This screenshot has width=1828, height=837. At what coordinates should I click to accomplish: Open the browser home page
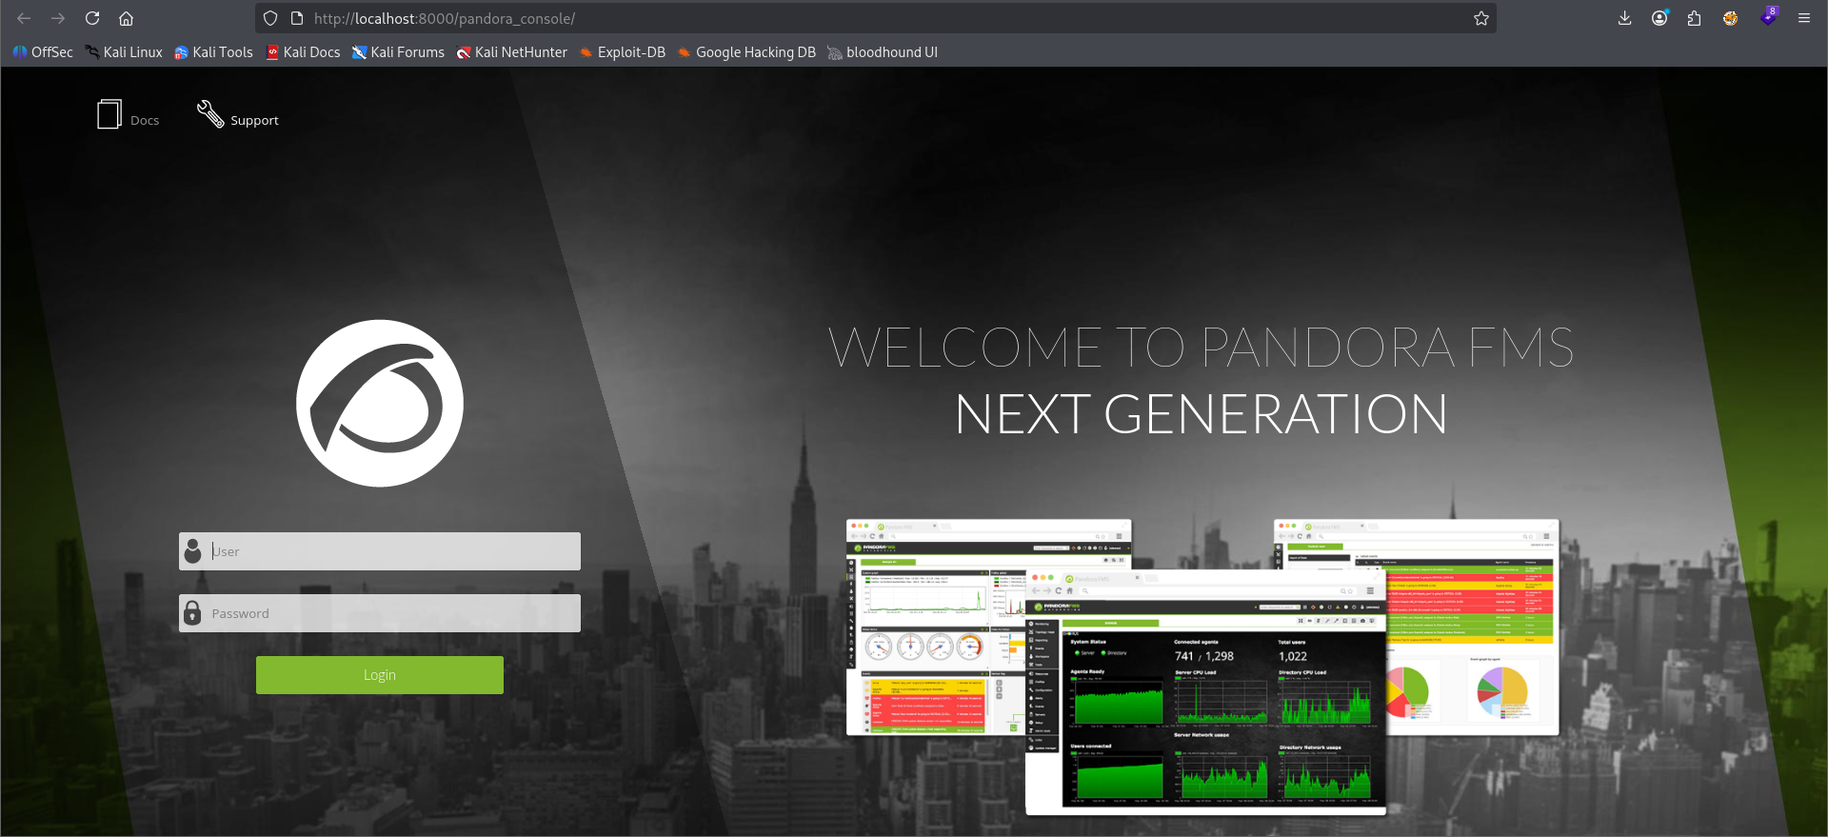point(126,18)
